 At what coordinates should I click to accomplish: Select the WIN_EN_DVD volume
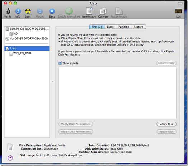(27, 53)
